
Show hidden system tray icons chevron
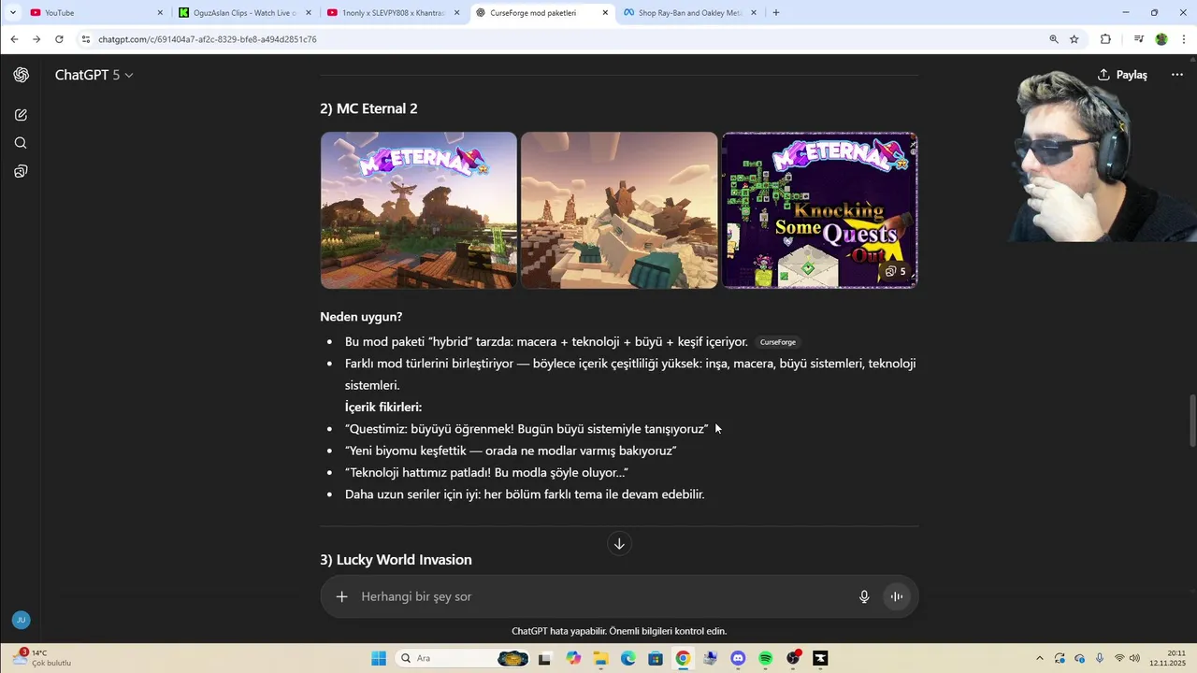point(1039,659)
